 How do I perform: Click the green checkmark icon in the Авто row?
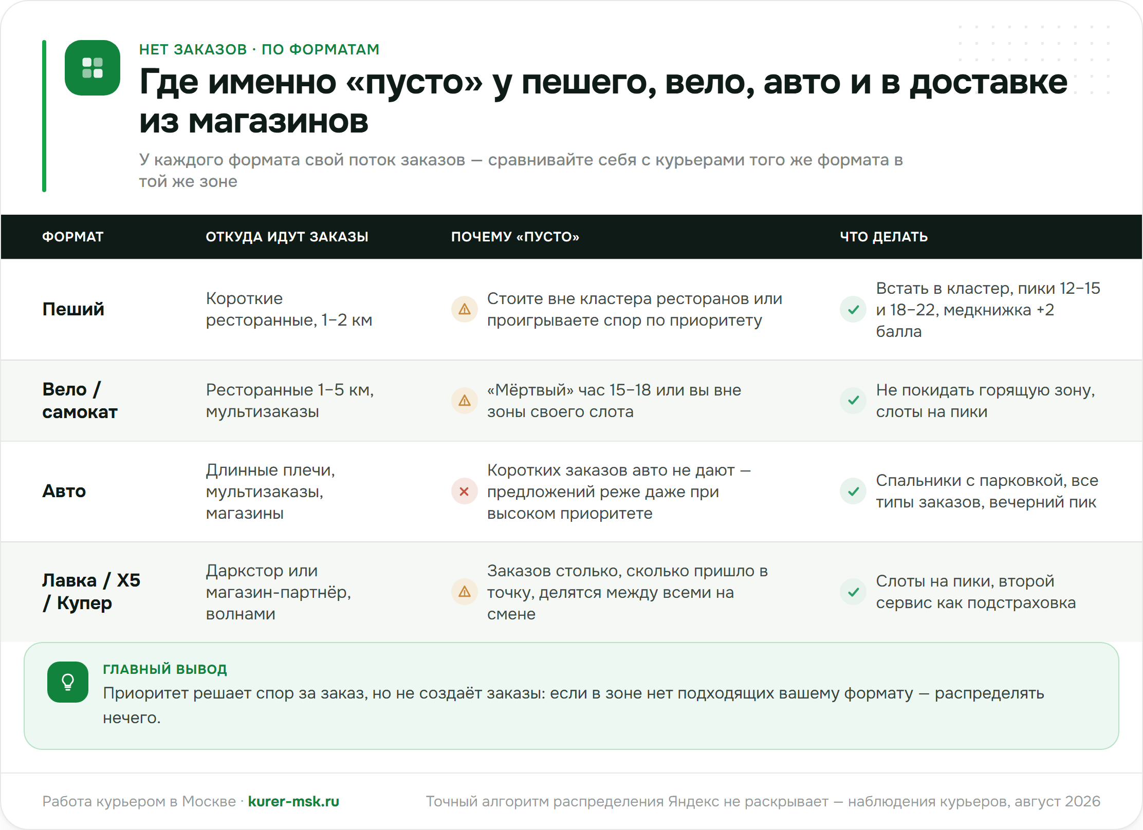(853, 492)
